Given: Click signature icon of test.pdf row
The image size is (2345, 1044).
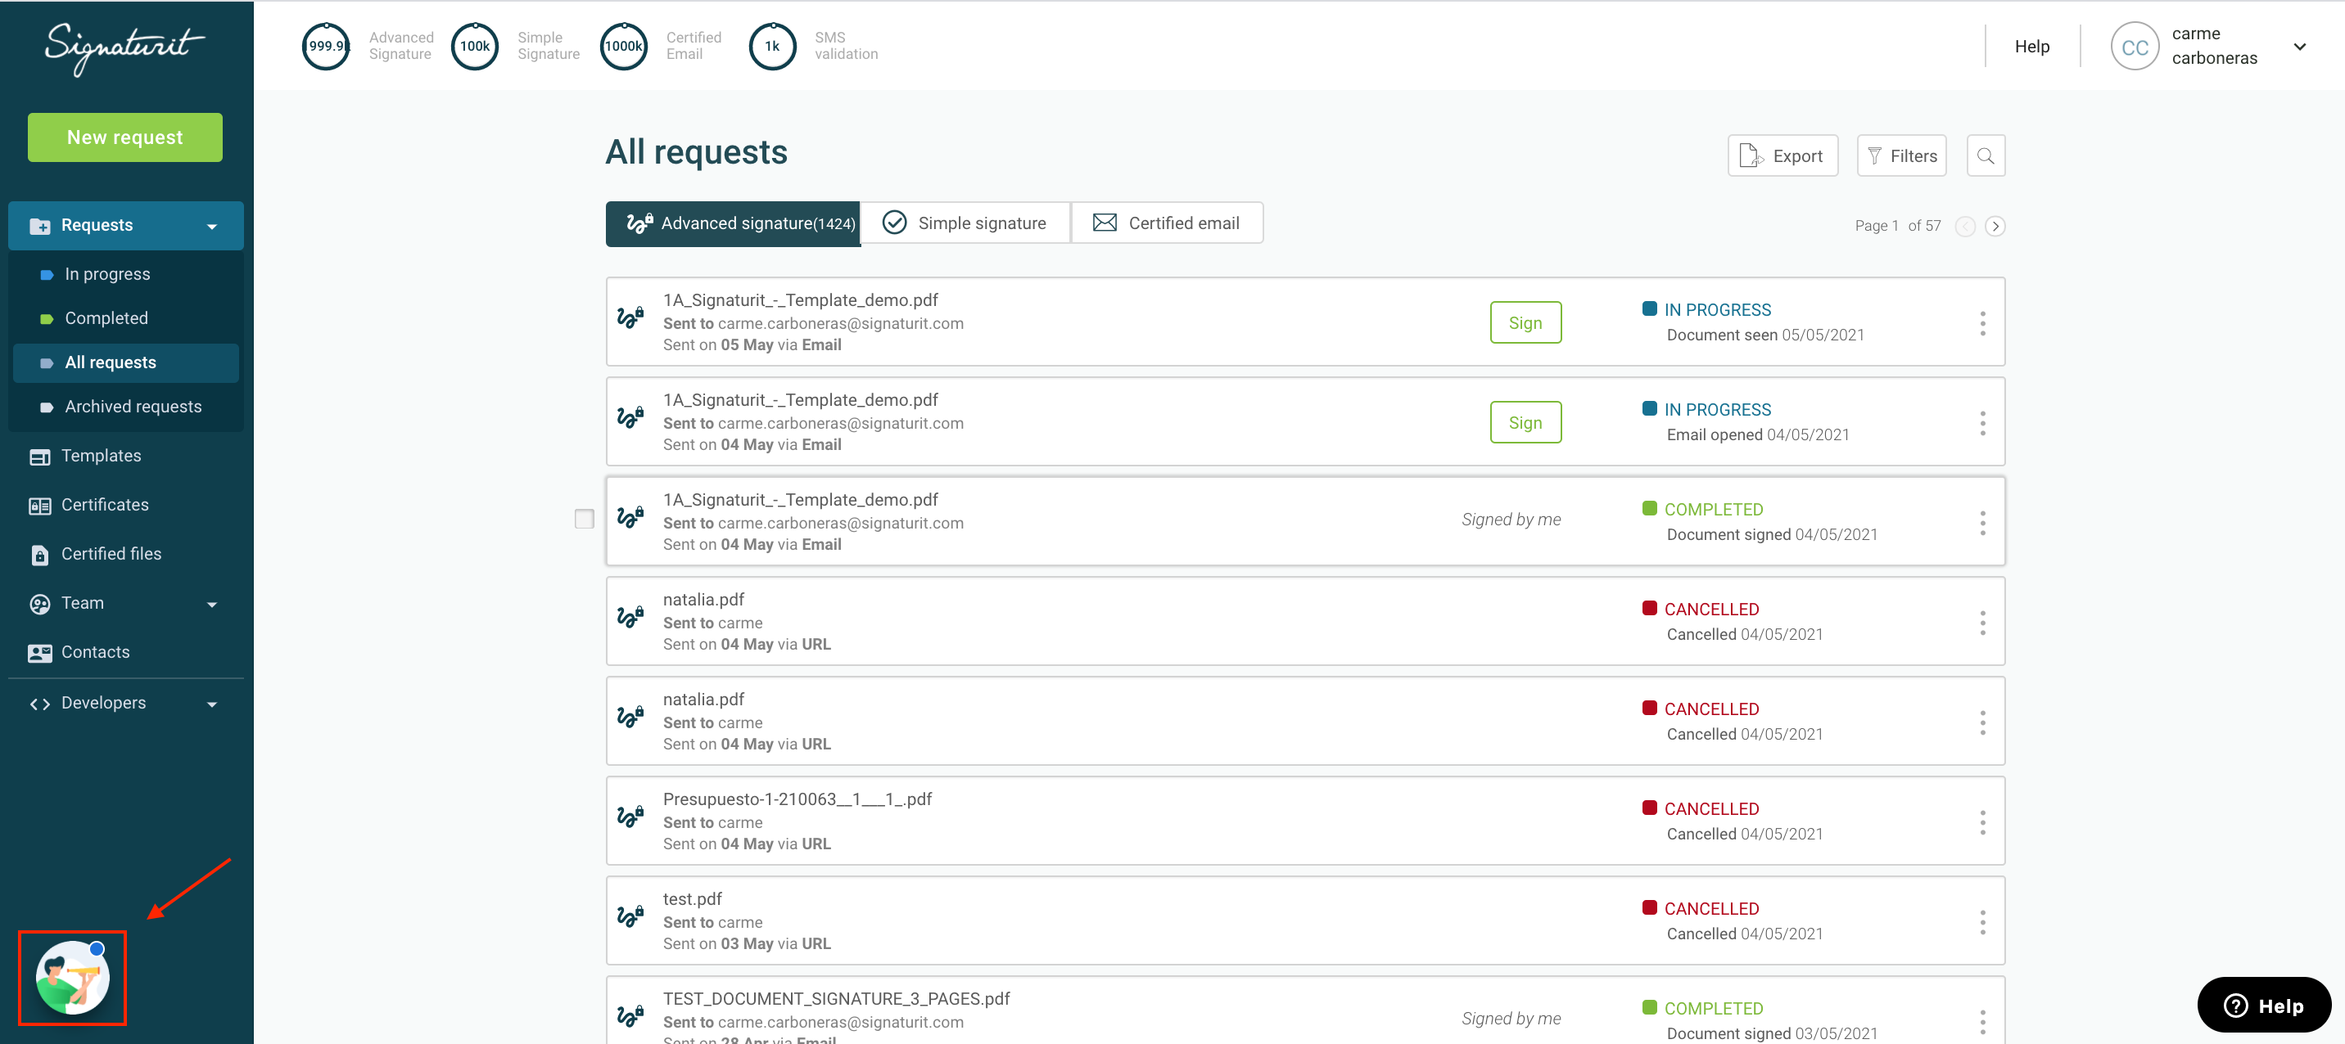Looking at the screenshot, I should click(630, 915).
